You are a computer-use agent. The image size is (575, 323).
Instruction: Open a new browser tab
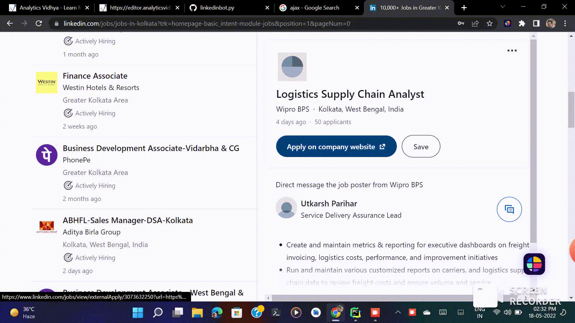pyautogui.click(x=464, y=8)
